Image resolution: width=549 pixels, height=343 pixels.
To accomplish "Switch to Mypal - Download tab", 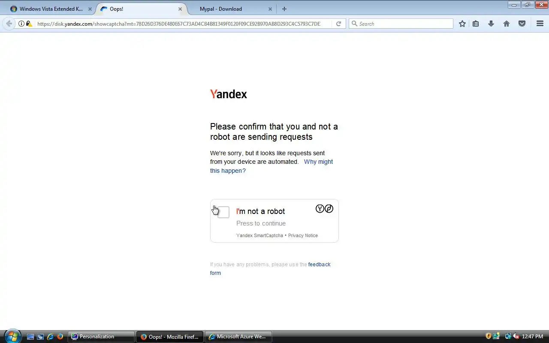I will [x=232, y=9].
